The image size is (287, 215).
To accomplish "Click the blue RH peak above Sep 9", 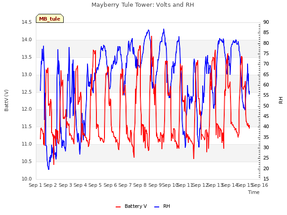I will 164,29.
